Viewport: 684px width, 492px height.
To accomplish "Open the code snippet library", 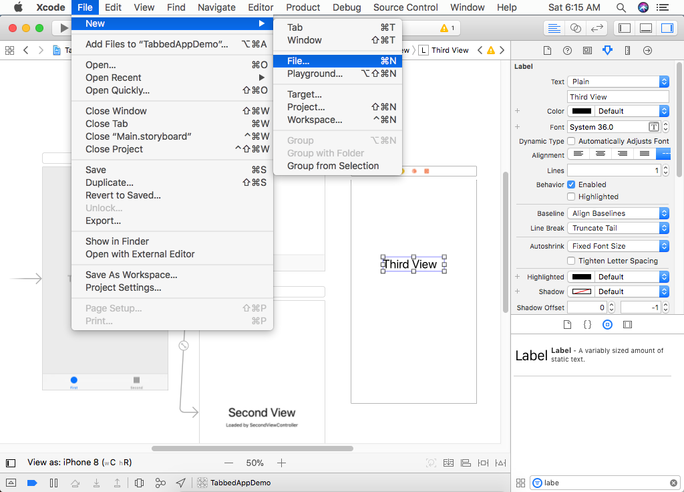I will tap(587, 324).
